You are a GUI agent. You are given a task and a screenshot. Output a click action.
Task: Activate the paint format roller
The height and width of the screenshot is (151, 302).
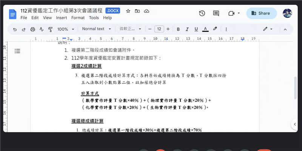50,29
